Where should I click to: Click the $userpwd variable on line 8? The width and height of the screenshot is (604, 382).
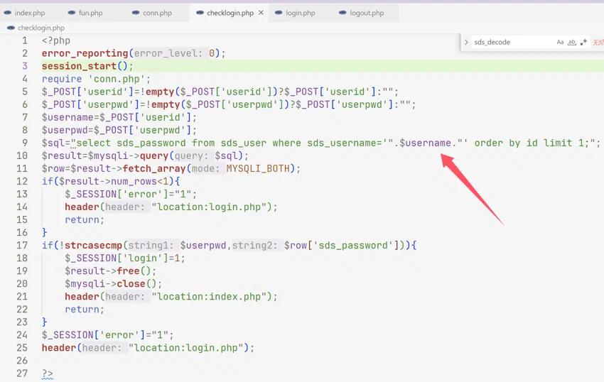[65, 130]
